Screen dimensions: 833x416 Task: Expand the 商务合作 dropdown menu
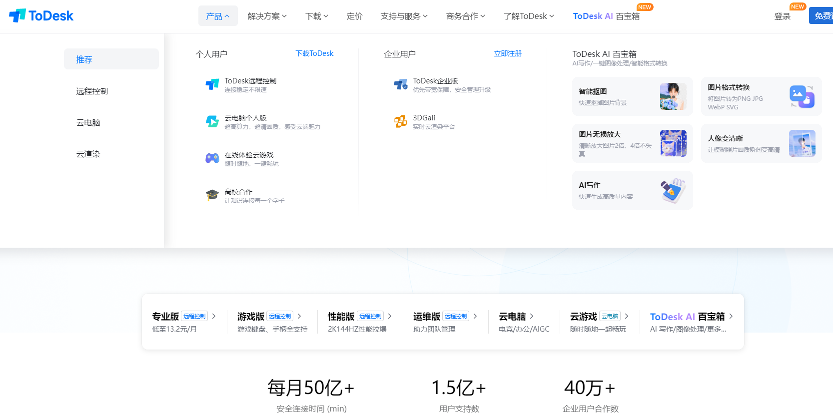tap(466, 16)
